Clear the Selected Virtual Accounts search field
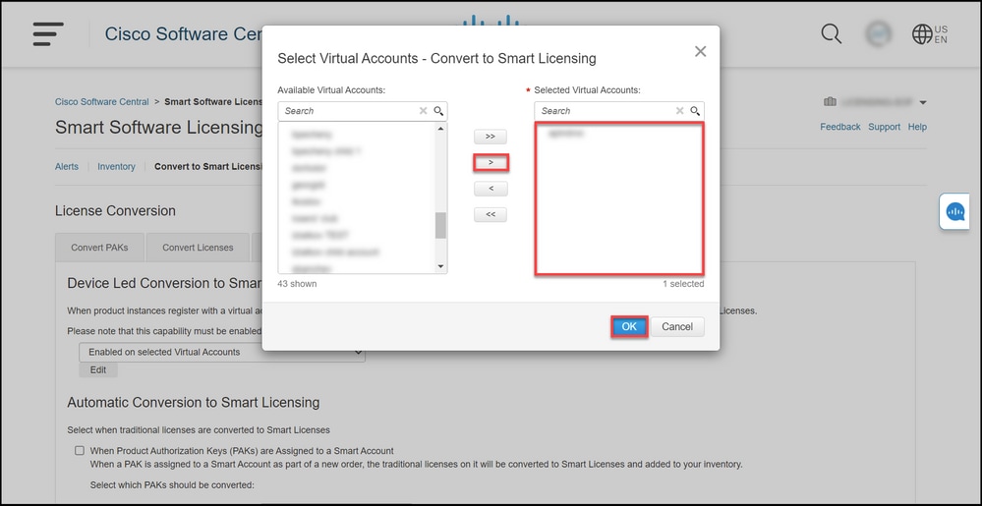Viewport: 982px width, 506px height. pyautogui.click(x=679, y=111)
